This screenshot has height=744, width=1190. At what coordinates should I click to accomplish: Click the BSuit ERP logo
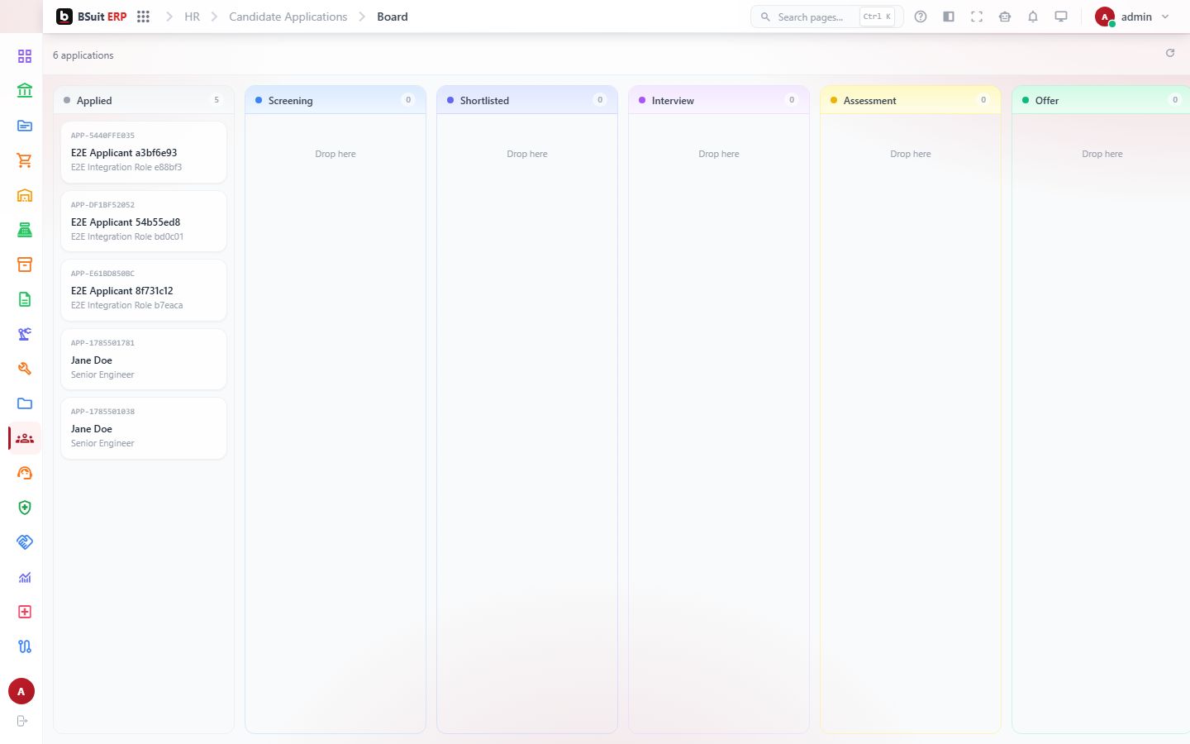pos(92,17)
